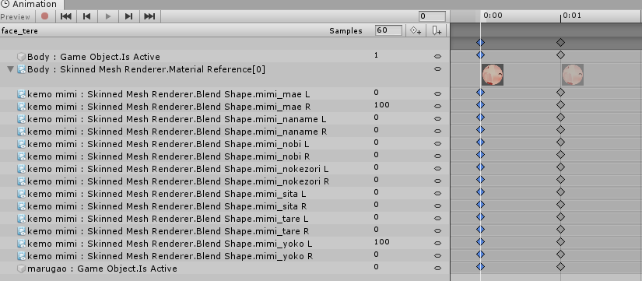Edit Body Is Active value 1
Image resolution: width=642 pixels, height=281 pixels.
[377, 55]
